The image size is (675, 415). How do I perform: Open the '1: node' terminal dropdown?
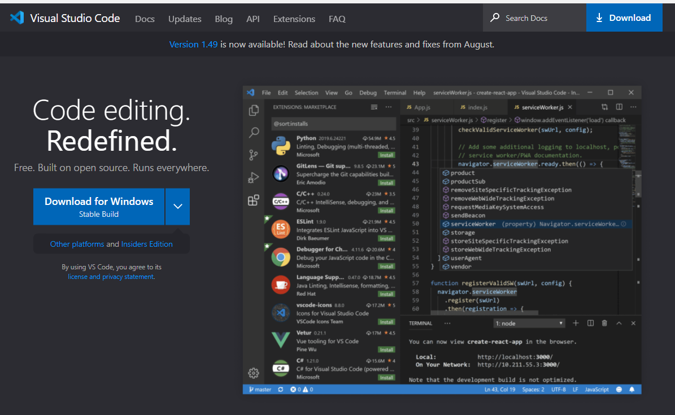pos(529,324)
